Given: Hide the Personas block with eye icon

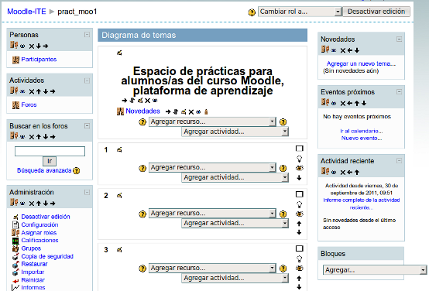Looking at the screenshot, I should tap(22, 46).
